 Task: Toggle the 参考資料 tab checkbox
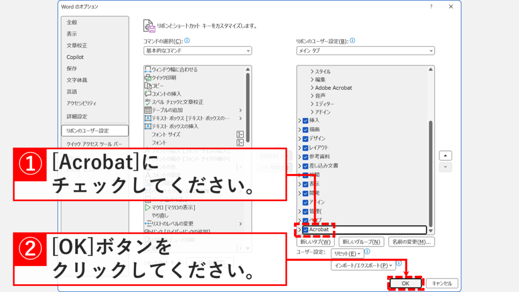click(306, 157)
